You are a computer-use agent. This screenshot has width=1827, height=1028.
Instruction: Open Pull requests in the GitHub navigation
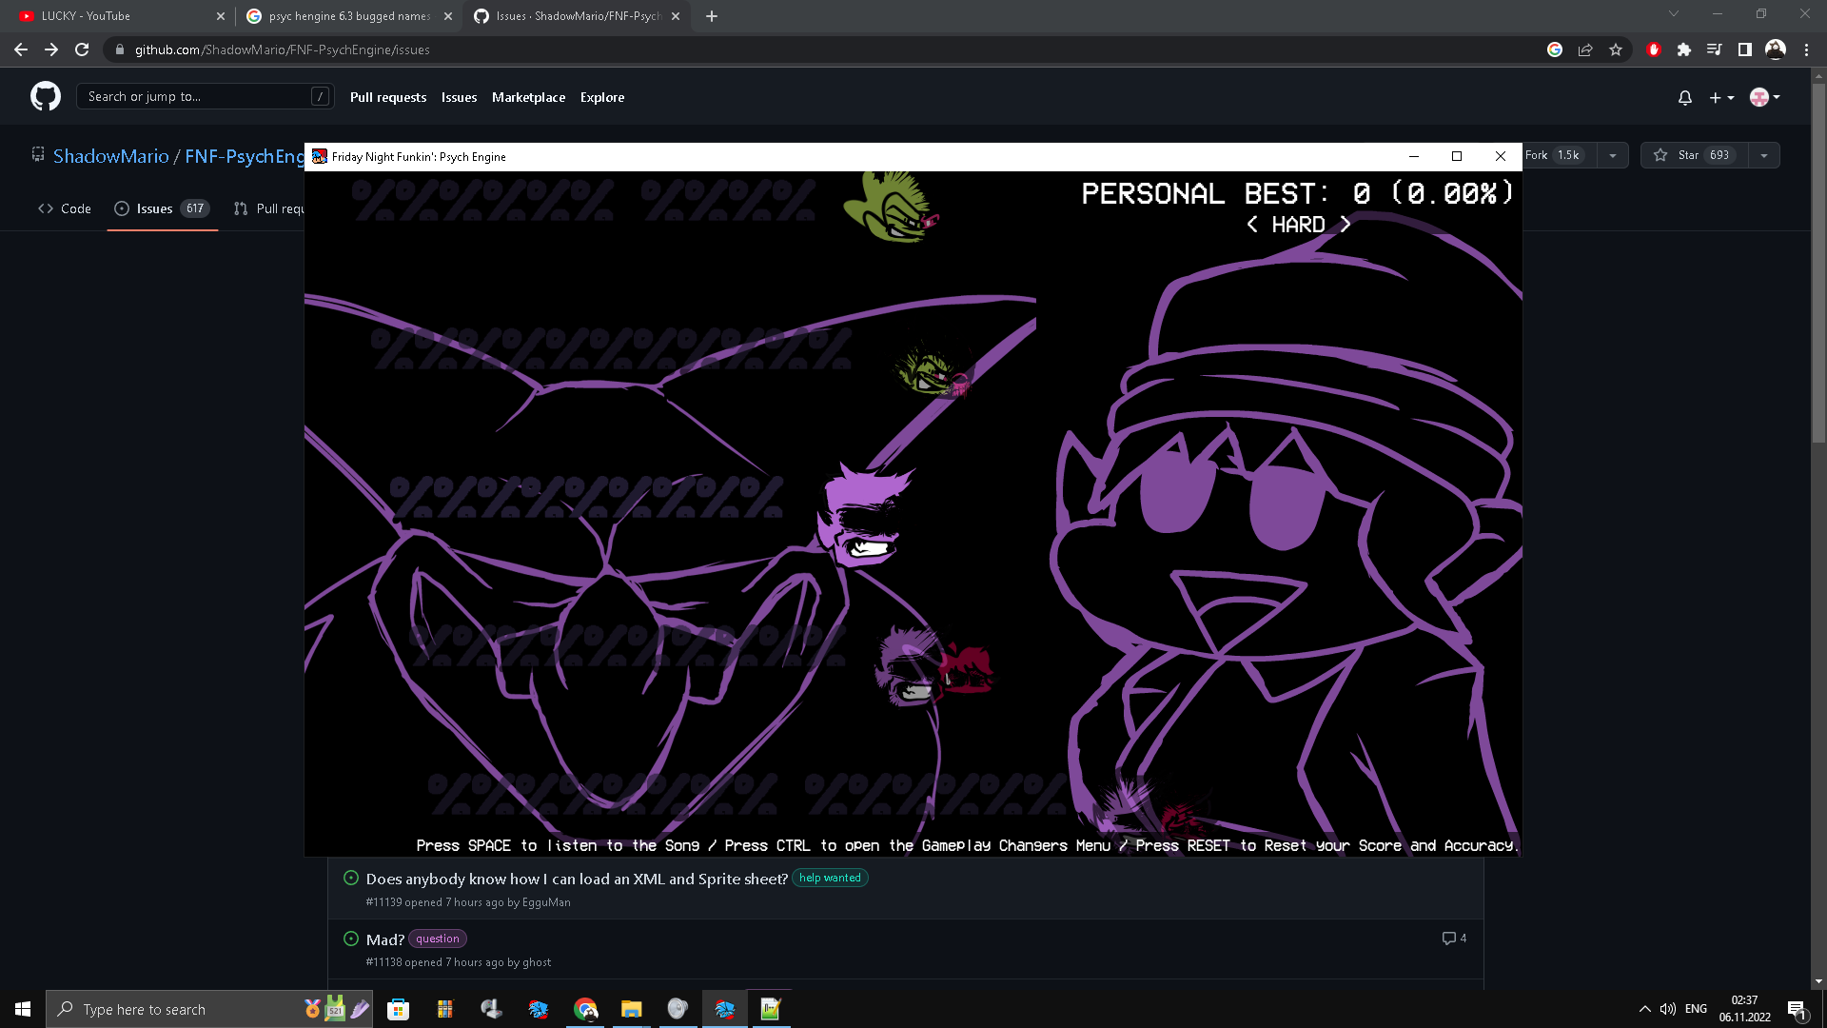(387, 97)
